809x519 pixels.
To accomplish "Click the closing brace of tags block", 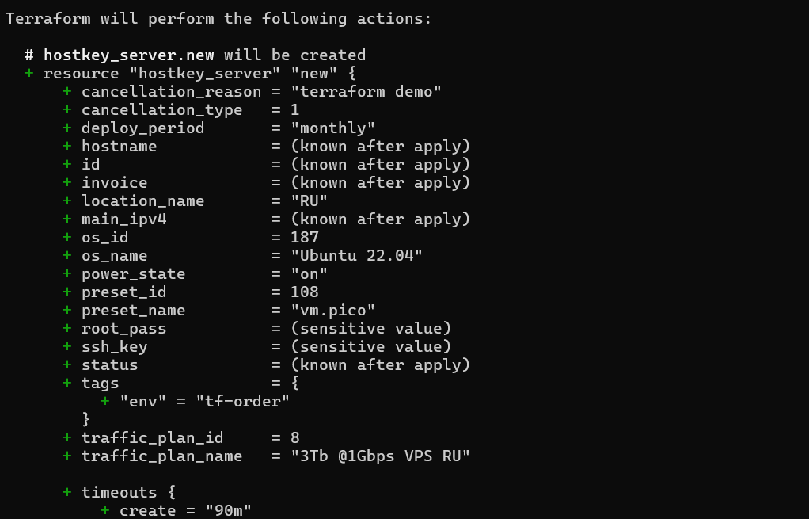I will pos(86,419).
